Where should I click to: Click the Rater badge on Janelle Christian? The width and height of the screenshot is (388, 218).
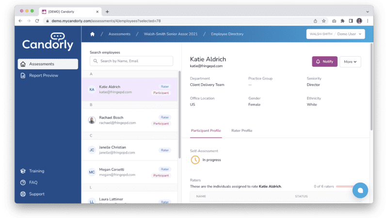165,150
